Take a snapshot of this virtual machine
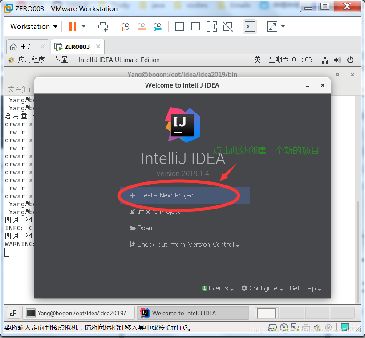 coord(125,27)
